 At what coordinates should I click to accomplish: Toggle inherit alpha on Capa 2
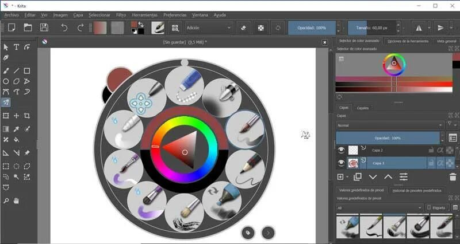440,150
